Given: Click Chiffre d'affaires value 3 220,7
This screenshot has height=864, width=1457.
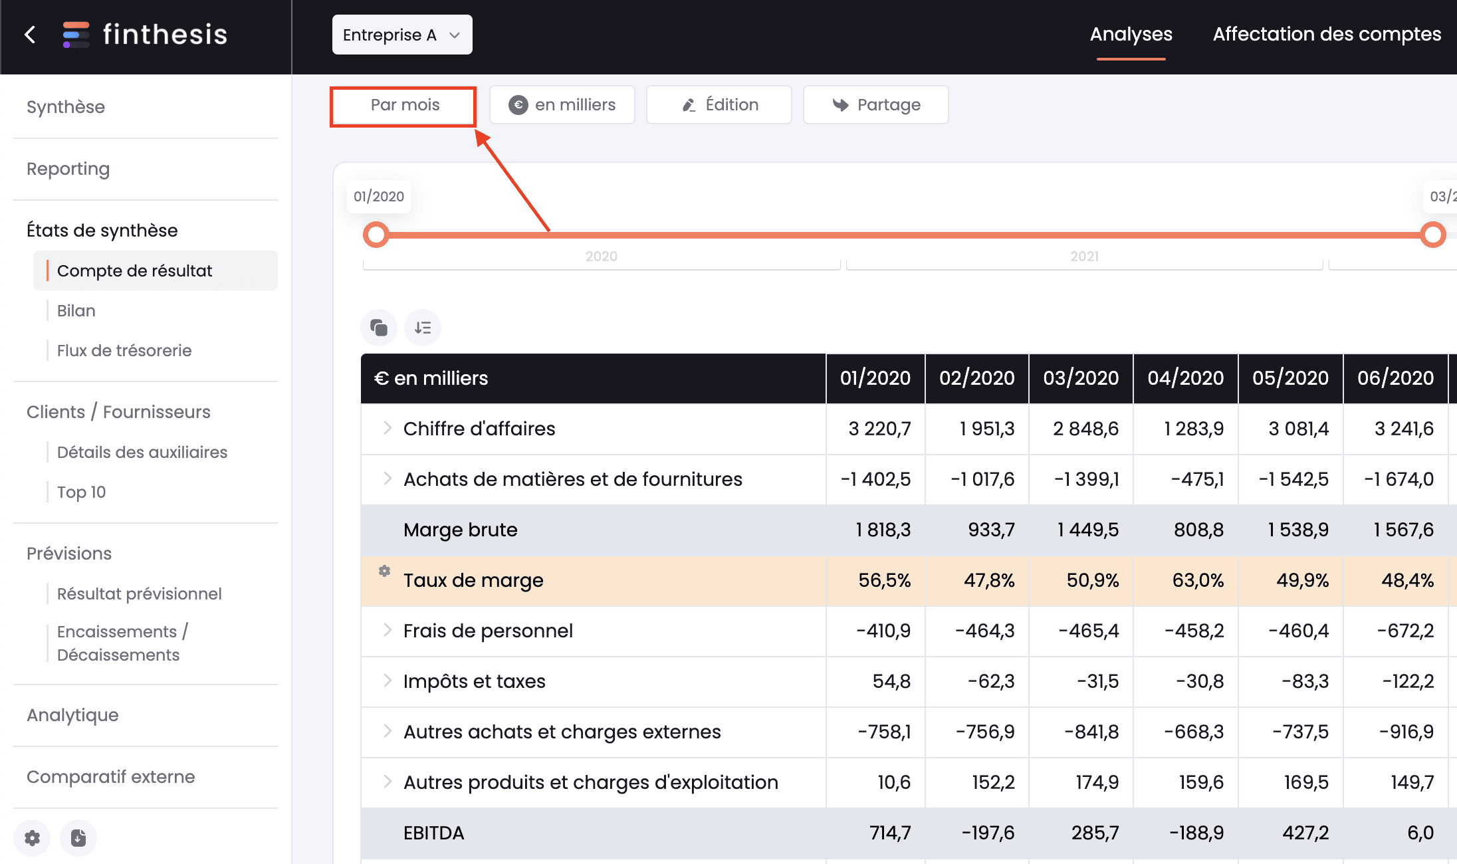Looking at the screenshot, I should (x=879, y=429).
